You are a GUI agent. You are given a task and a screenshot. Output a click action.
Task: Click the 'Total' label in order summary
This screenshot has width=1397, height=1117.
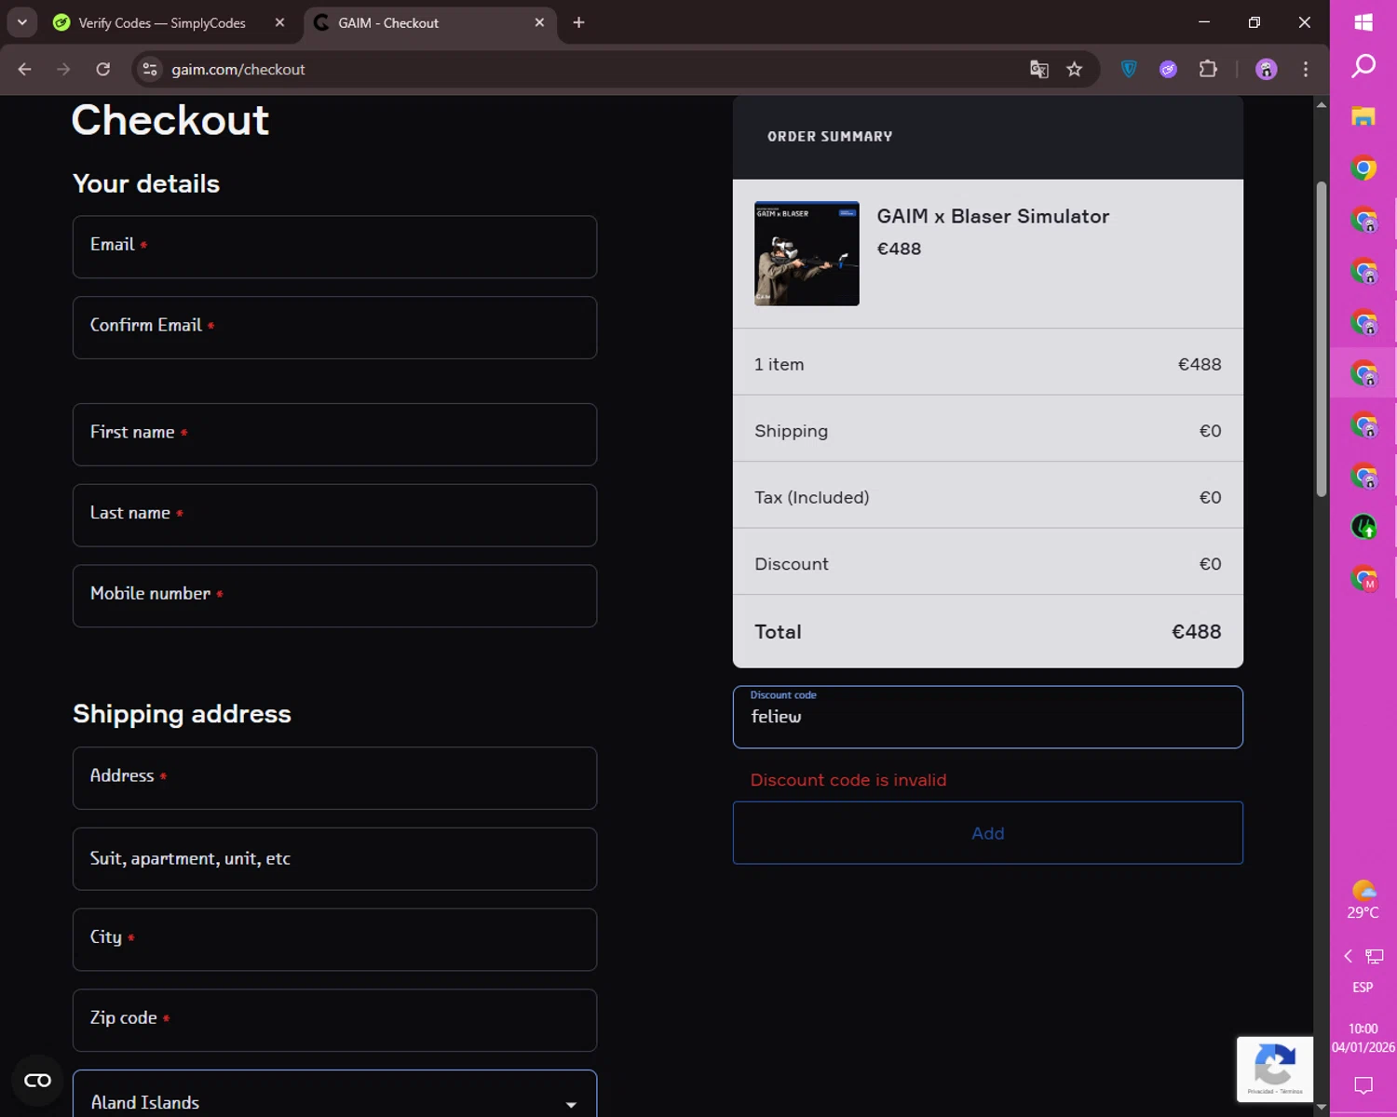tap(778, 631)
